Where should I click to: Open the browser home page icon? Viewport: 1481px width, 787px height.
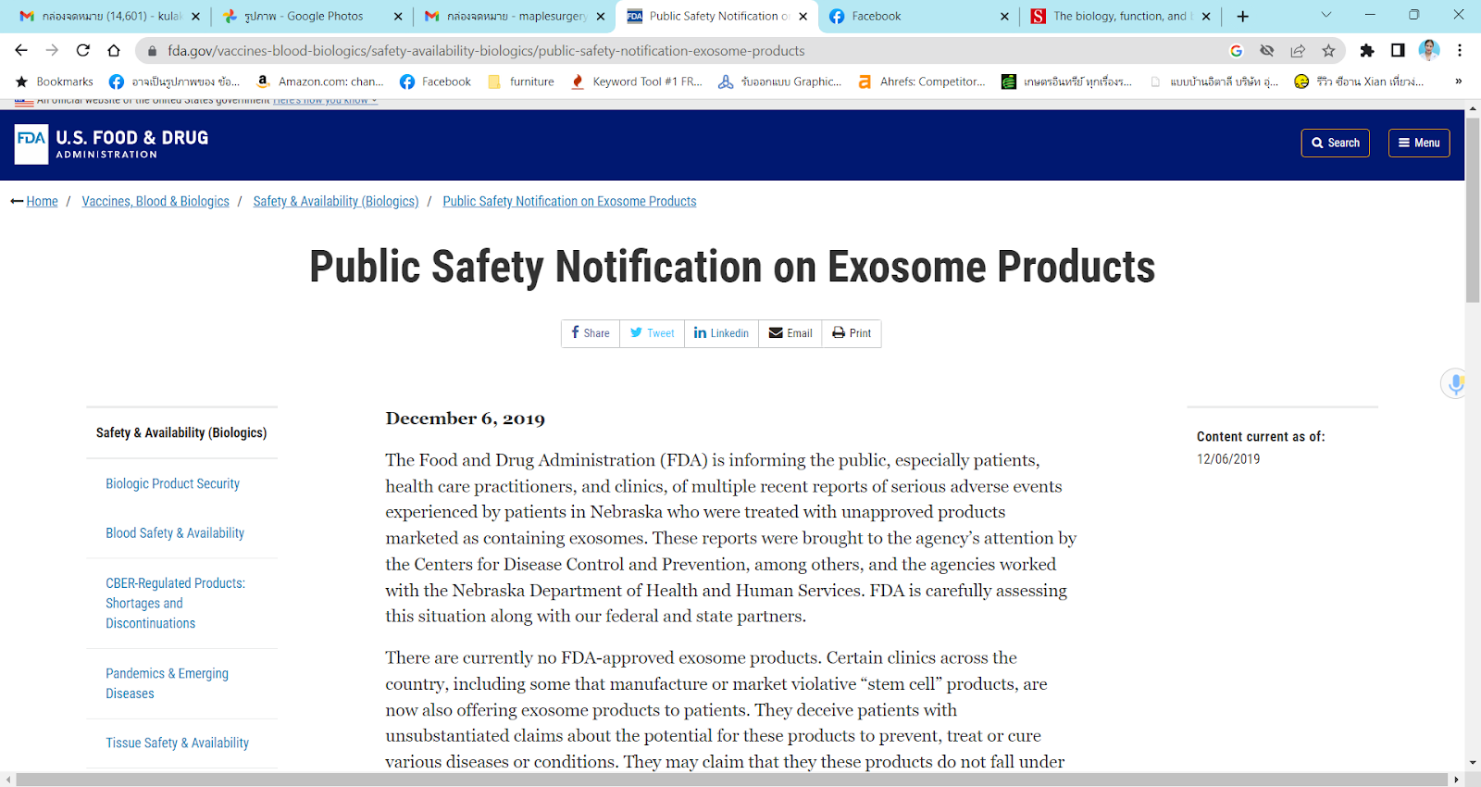[114, 50]
